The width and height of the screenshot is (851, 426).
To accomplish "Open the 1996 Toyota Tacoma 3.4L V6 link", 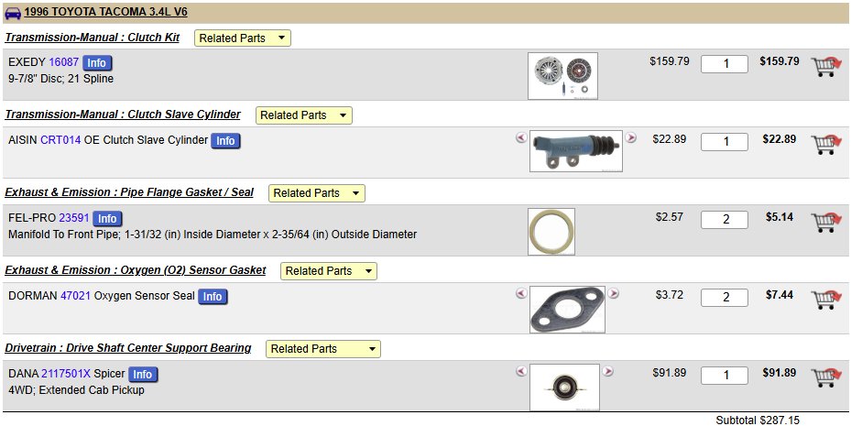I will 106,12.
